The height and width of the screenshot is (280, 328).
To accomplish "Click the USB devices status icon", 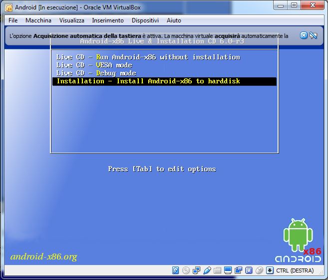I will pos(207,271).
